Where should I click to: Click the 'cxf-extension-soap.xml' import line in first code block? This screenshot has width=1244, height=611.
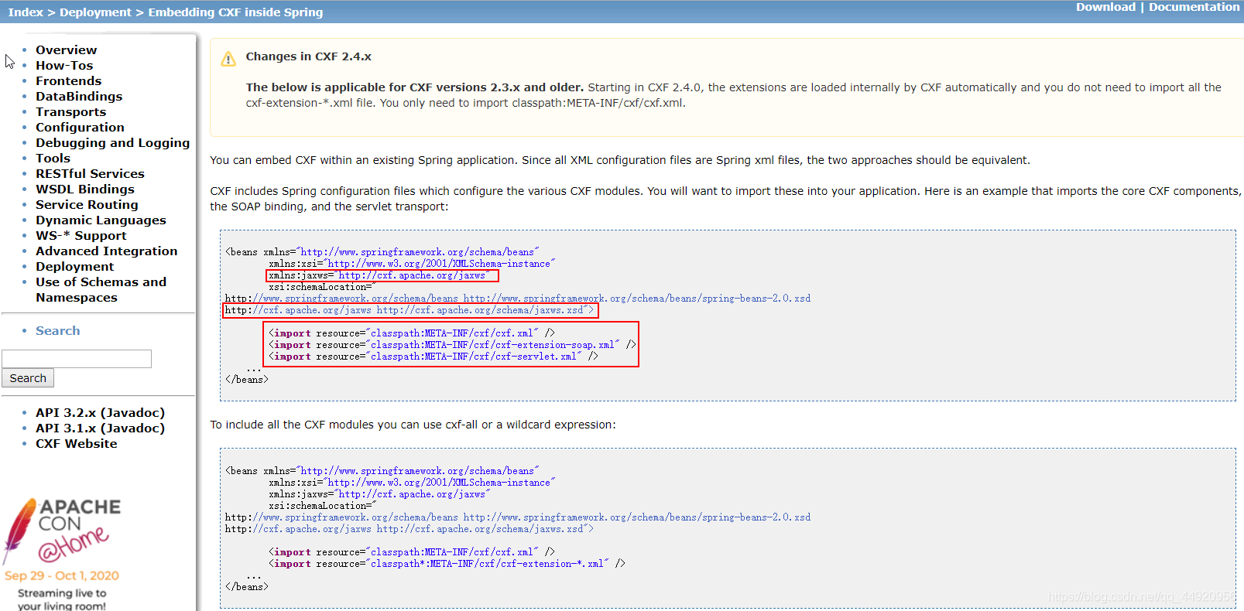[x=452, y=345]
